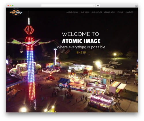Close the browser window with red button
The width and height of the screenshot is (144, 121).
[8, 6]
